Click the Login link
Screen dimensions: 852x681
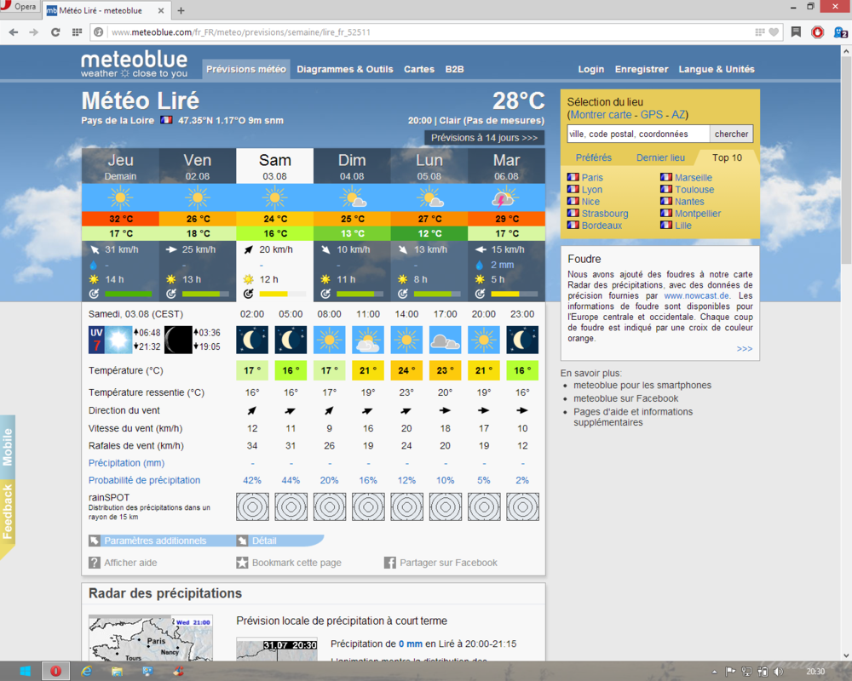coord(590,69)
